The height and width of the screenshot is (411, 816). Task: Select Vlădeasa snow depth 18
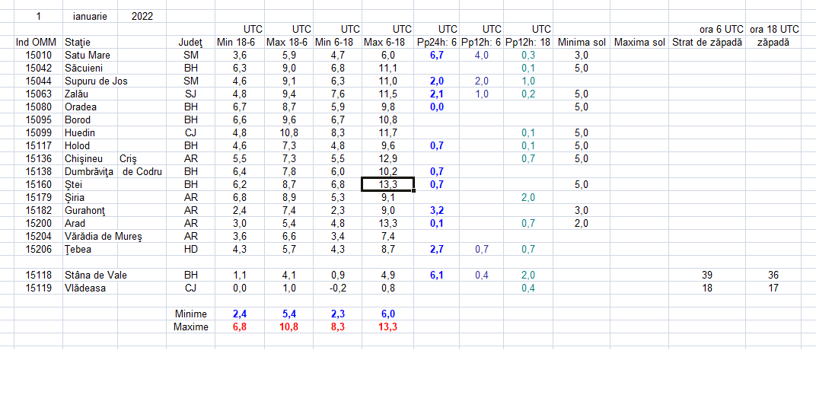click(707, 288)
